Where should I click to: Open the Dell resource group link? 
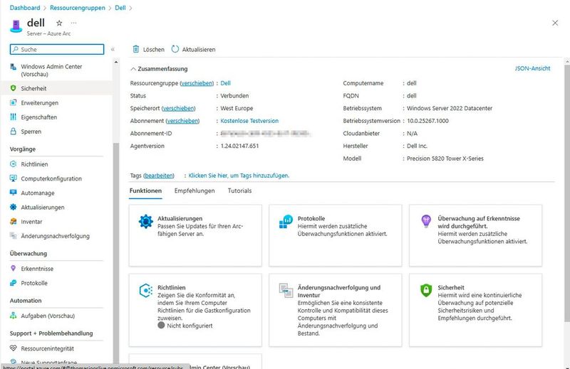(x=225, y=83)
